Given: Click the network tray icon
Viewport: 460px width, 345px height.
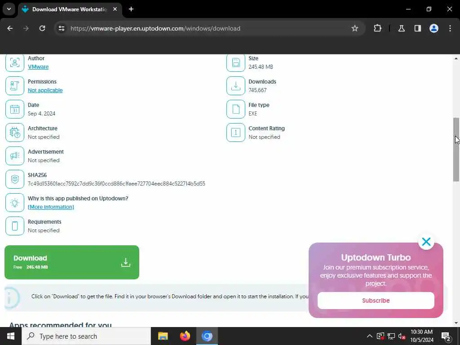Looking at the screenshot, I should [x=391, y=336].
